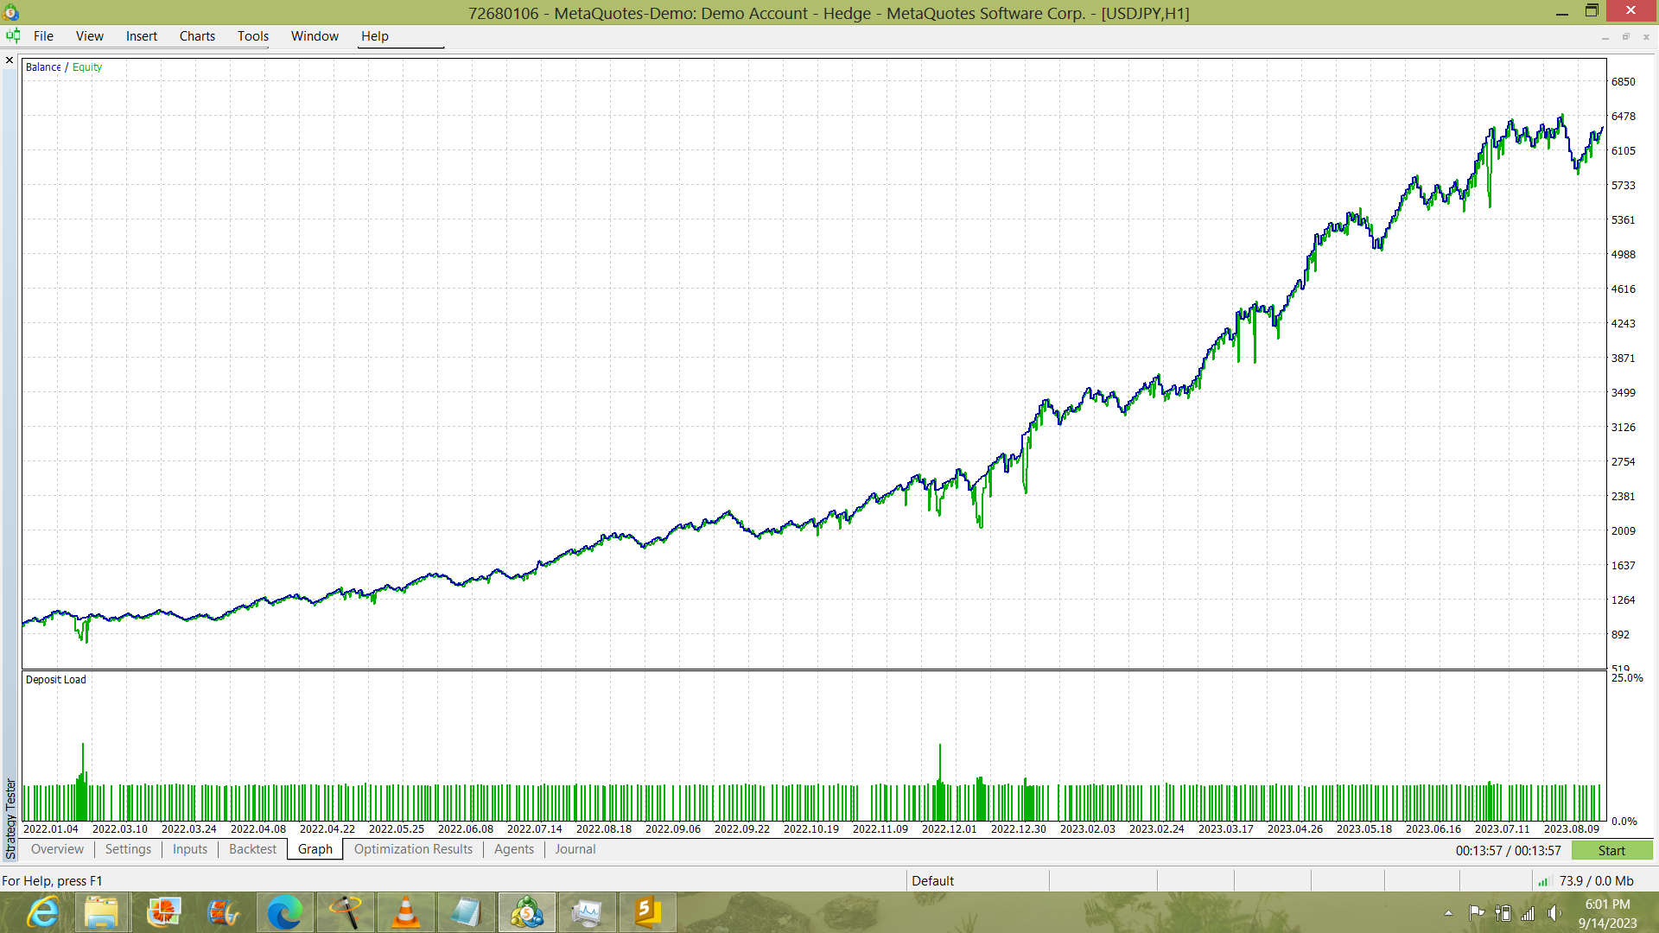
Task: Open Notepad from taskbar
Action: pyautogui.click(x=466, y=912)
